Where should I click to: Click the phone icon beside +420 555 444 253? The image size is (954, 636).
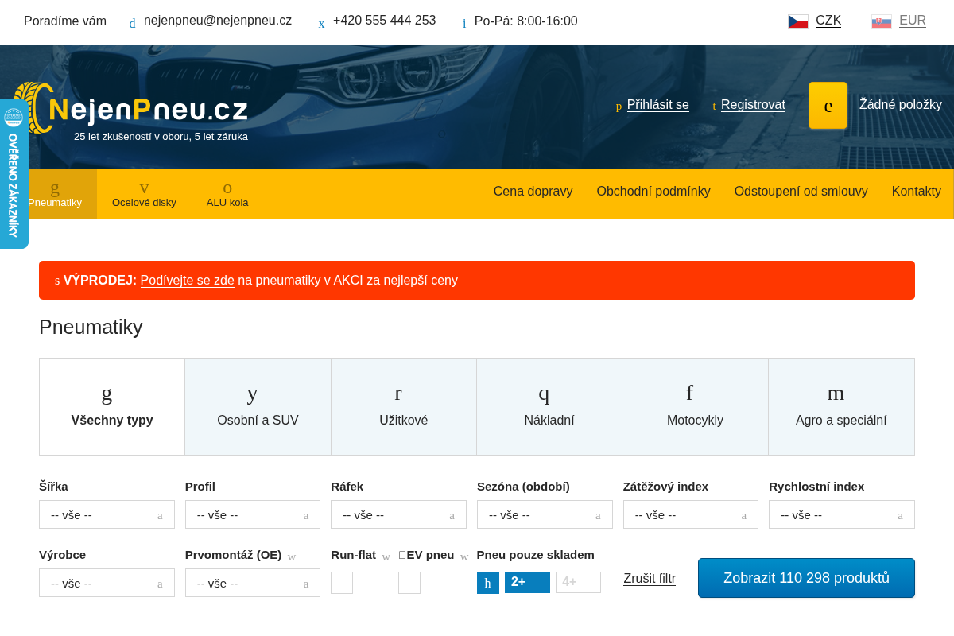(x=321, y=23)
